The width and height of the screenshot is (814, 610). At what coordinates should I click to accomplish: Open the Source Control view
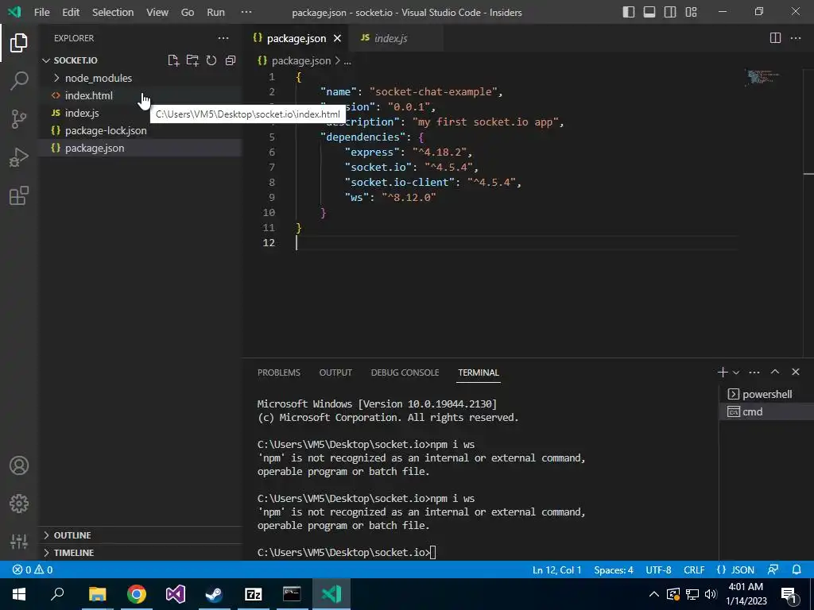[x=19, y=119]
